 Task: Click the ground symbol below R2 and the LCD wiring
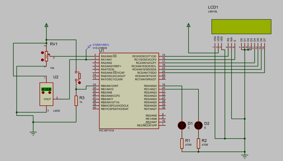coord(245,157)
